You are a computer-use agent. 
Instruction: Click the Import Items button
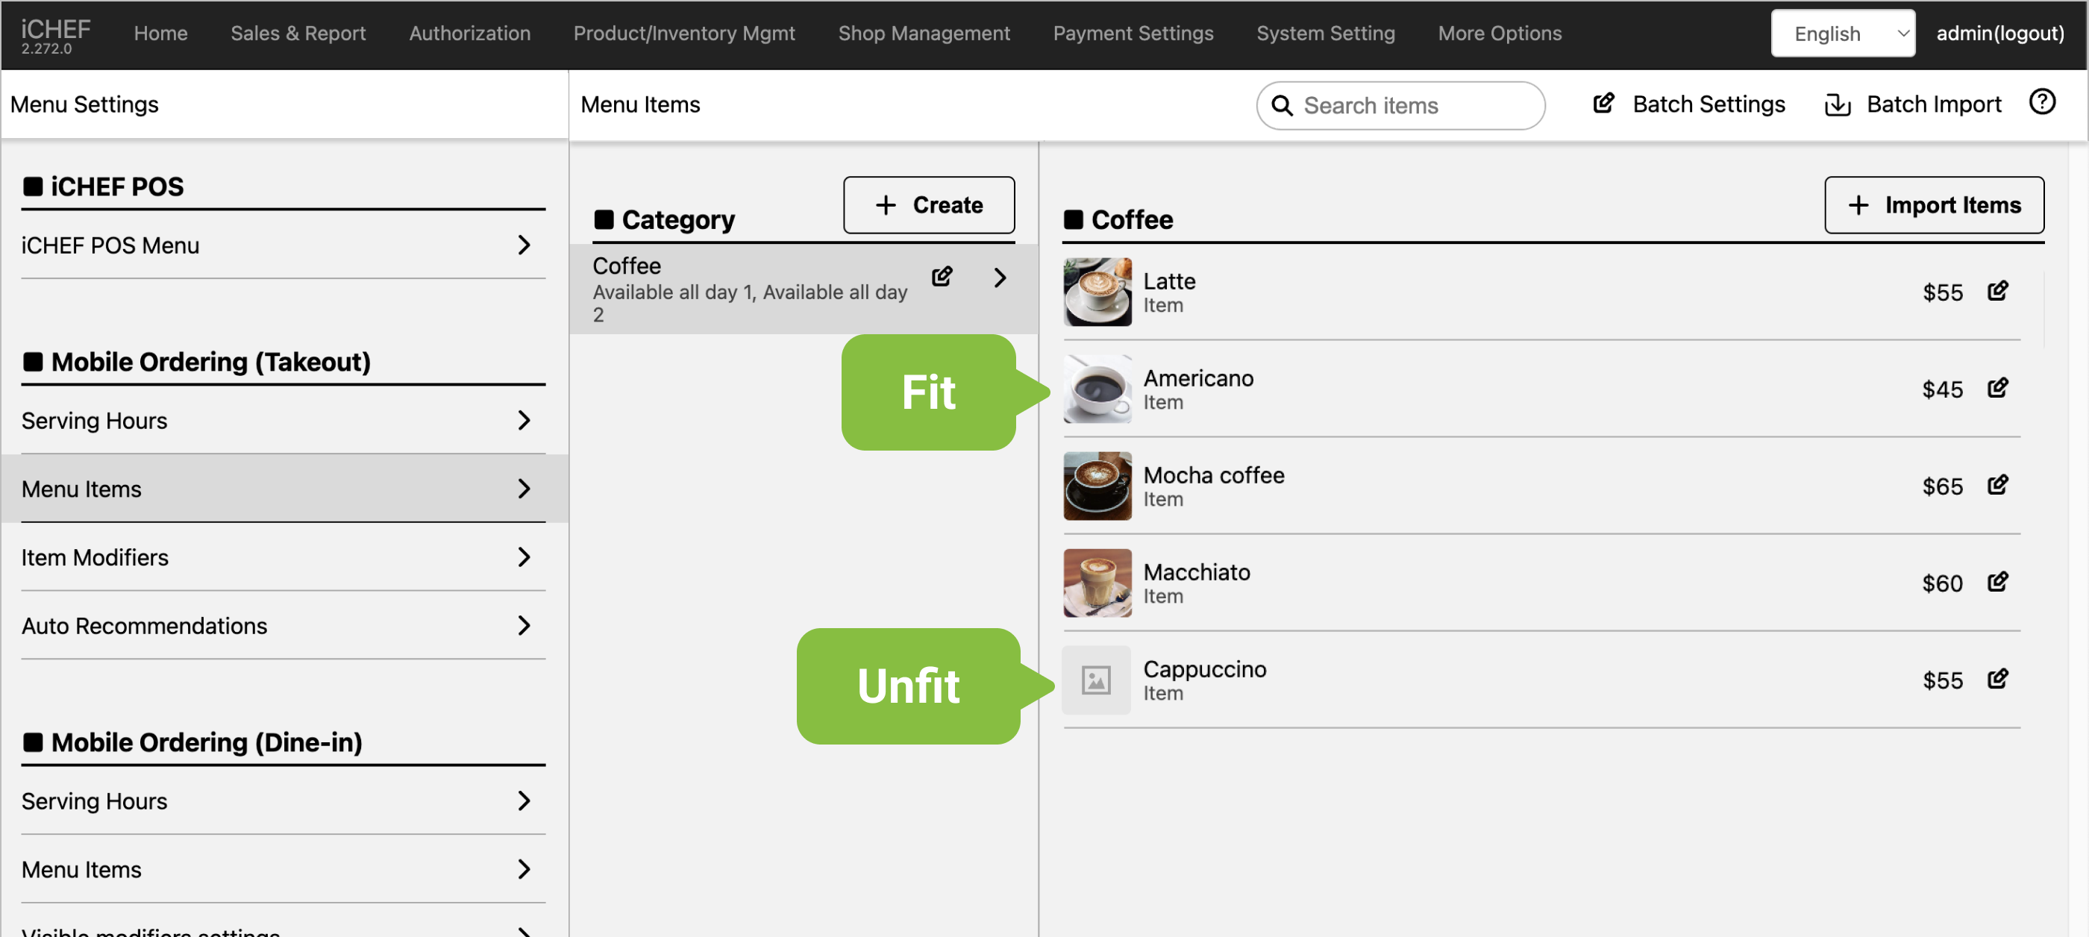tap(1933, 205)
